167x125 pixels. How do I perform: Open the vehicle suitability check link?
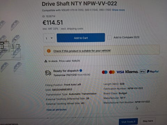pos(82,51)
